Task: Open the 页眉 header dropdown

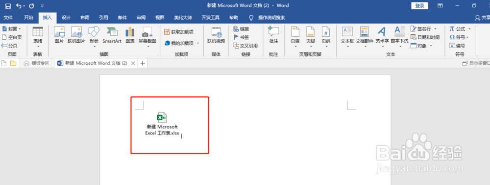Action: [295, 37]
